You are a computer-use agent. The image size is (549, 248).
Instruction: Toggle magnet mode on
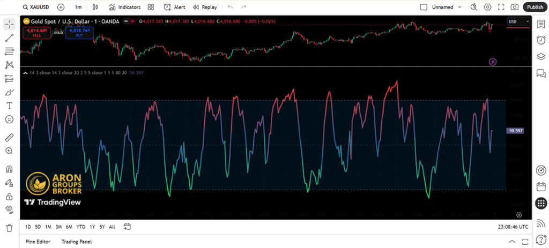(x=9, y=169)
